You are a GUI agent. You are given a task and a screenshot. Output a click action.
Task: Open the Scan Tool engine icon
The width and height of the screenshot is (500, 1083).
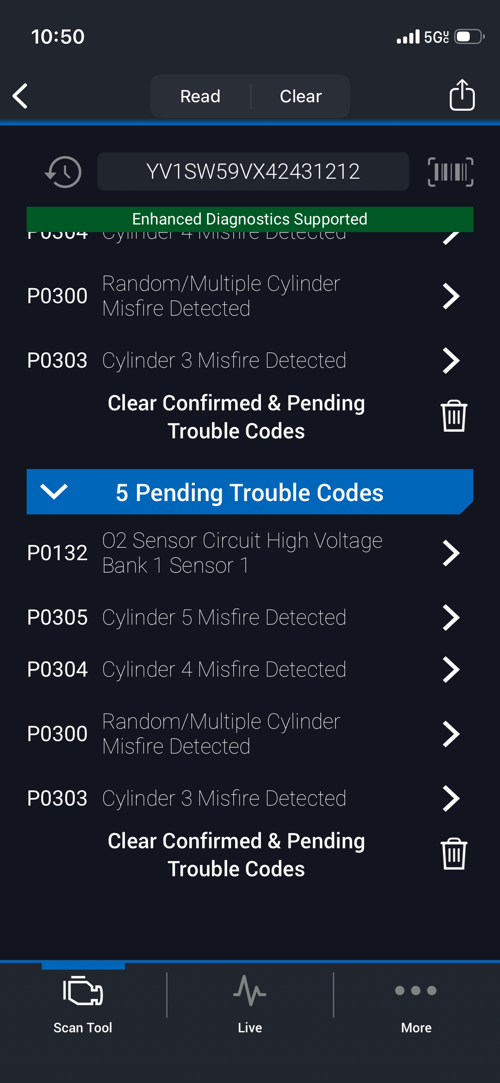click(83, 991)
